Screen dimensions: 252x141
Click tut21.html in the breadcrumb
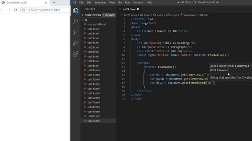[130, 15]
